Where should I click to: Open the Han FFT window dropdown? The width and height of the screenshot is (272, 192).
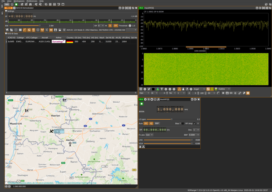click(x=144, y=93)
